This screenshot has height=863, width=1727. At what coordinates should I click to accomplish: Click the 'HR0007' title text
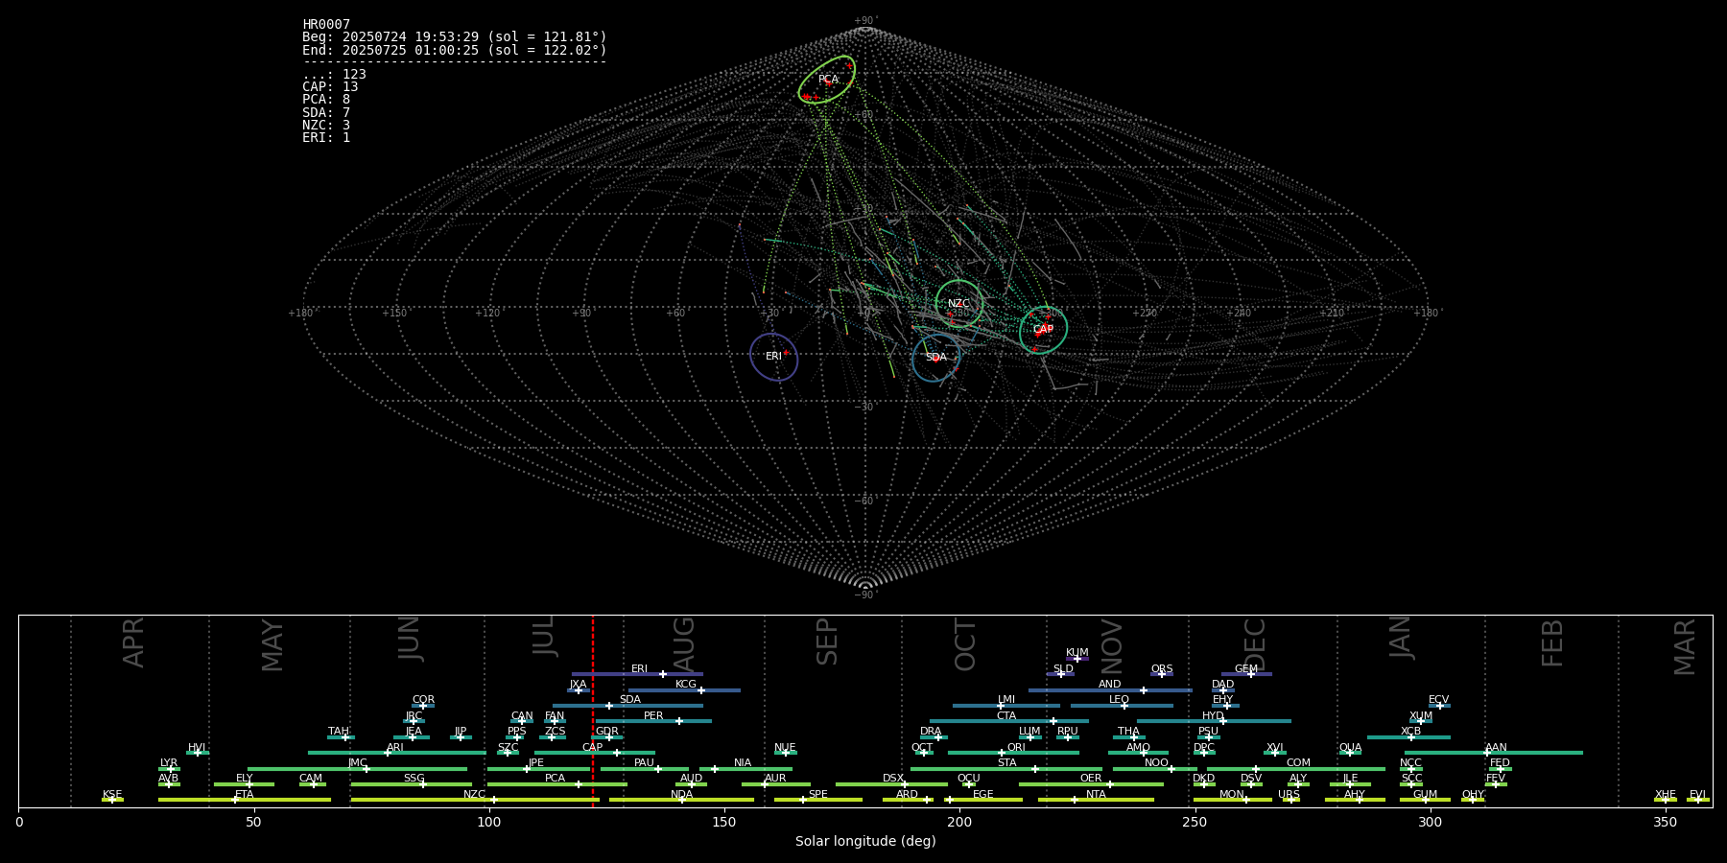pos(326,25)
